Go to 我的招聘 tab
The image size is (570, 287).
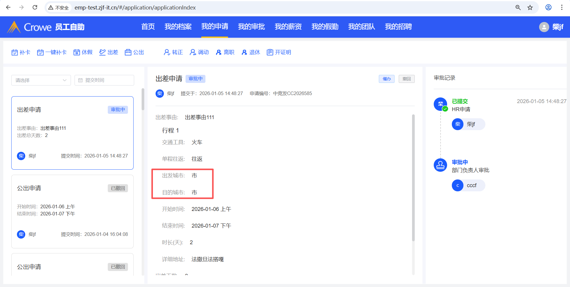click(398, 27)
